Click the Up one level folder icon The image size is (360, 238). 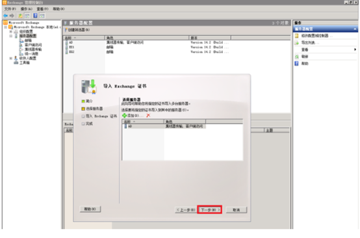pos(20,16)
